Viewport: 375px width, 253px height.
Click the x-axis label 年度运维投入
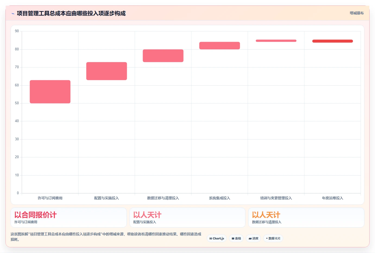pos(332,198)
